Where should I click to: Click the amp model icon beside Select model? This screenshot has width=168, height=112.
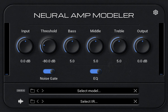[x=21, y=91]
